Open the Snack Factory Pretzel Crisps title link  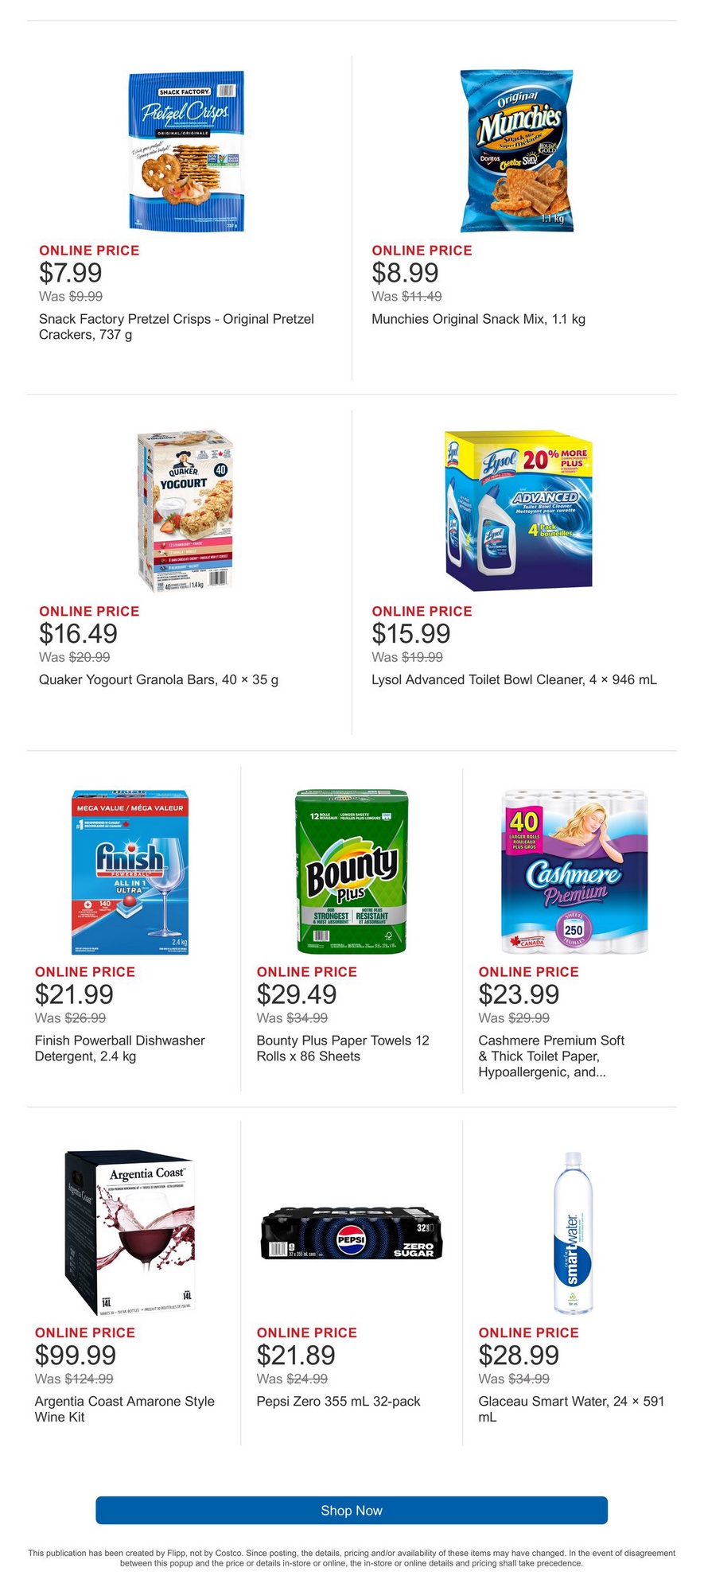(177, 327)
